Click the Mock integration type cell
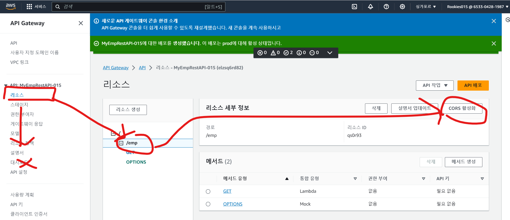Screen dimensions: 510x220 pyautogui.click(x=305, y=204)
